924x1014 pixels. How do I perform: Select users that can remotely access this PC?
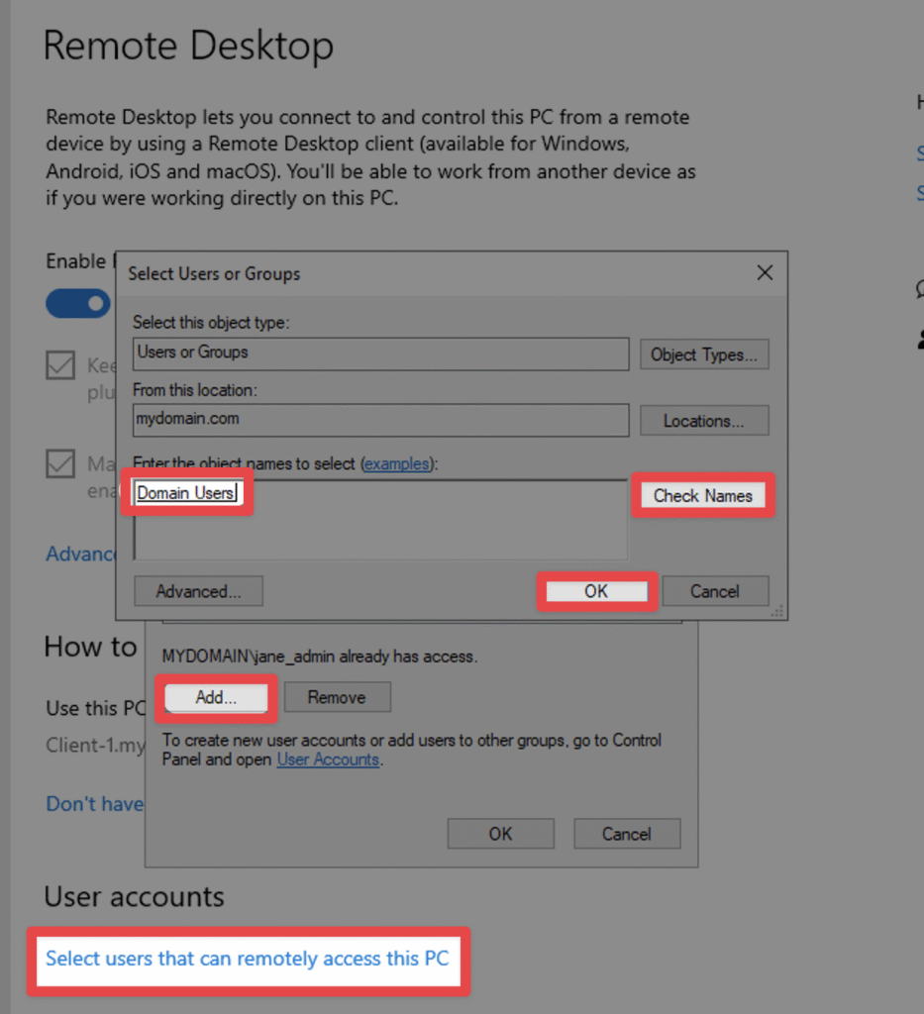click(x=247, y=959)
